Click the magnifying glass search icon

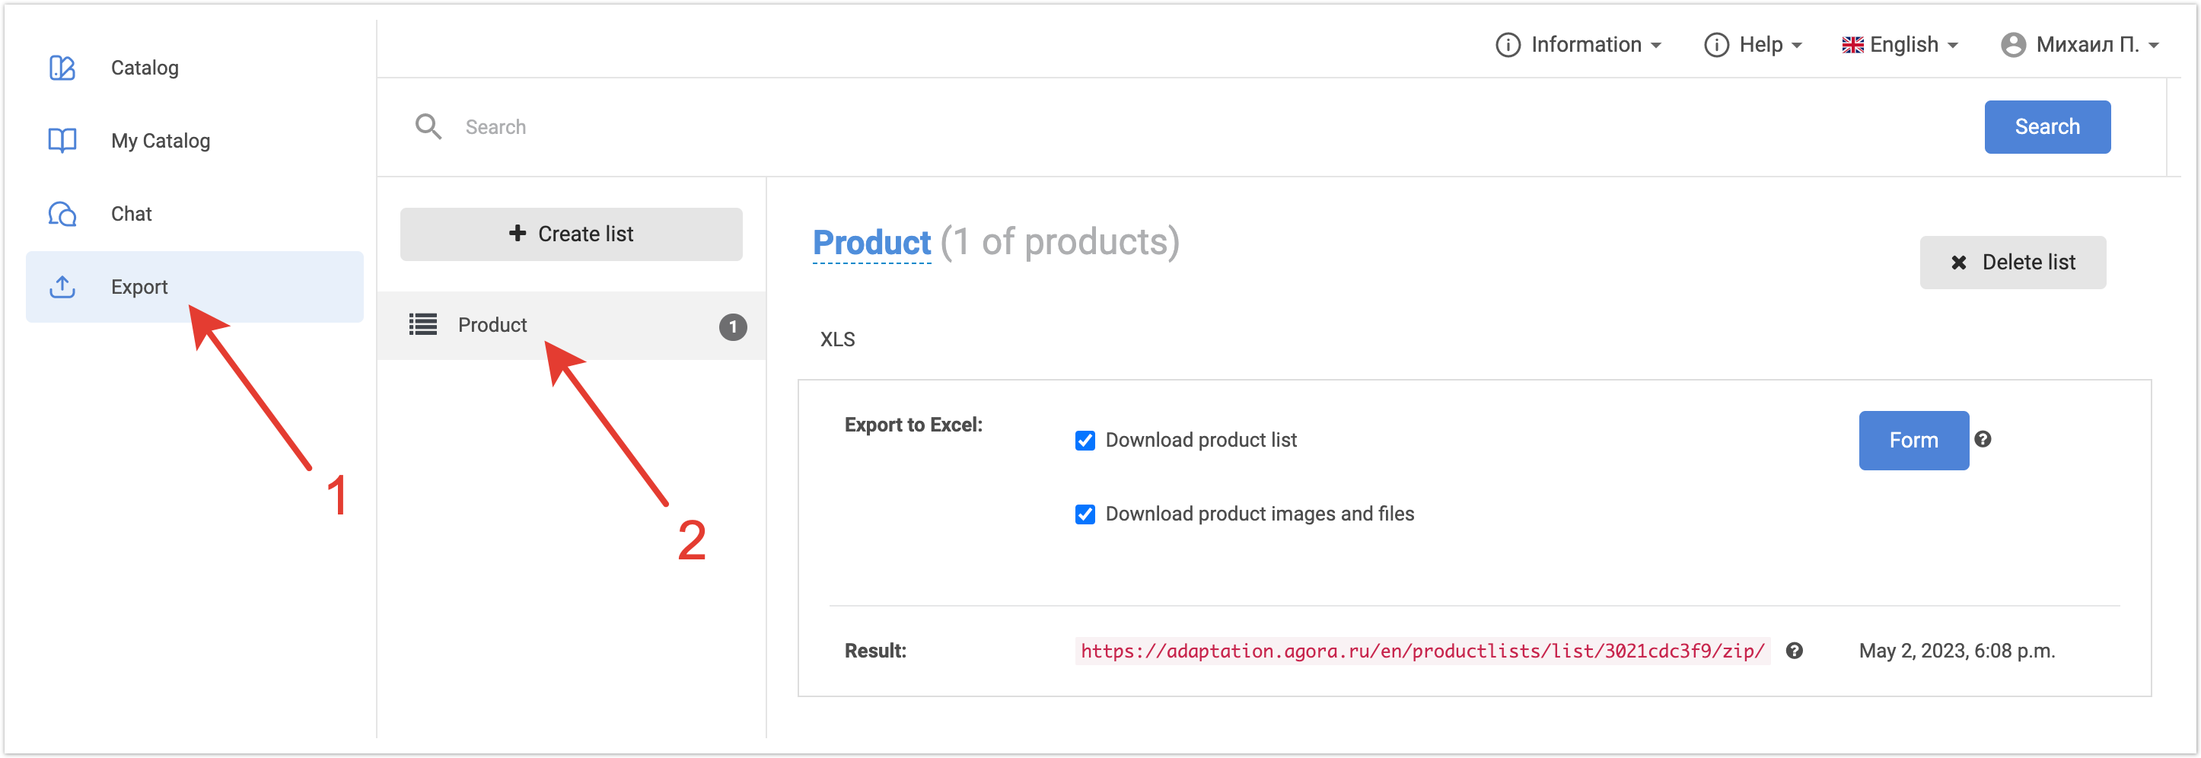pyautogui.click(x=428, y=126)
